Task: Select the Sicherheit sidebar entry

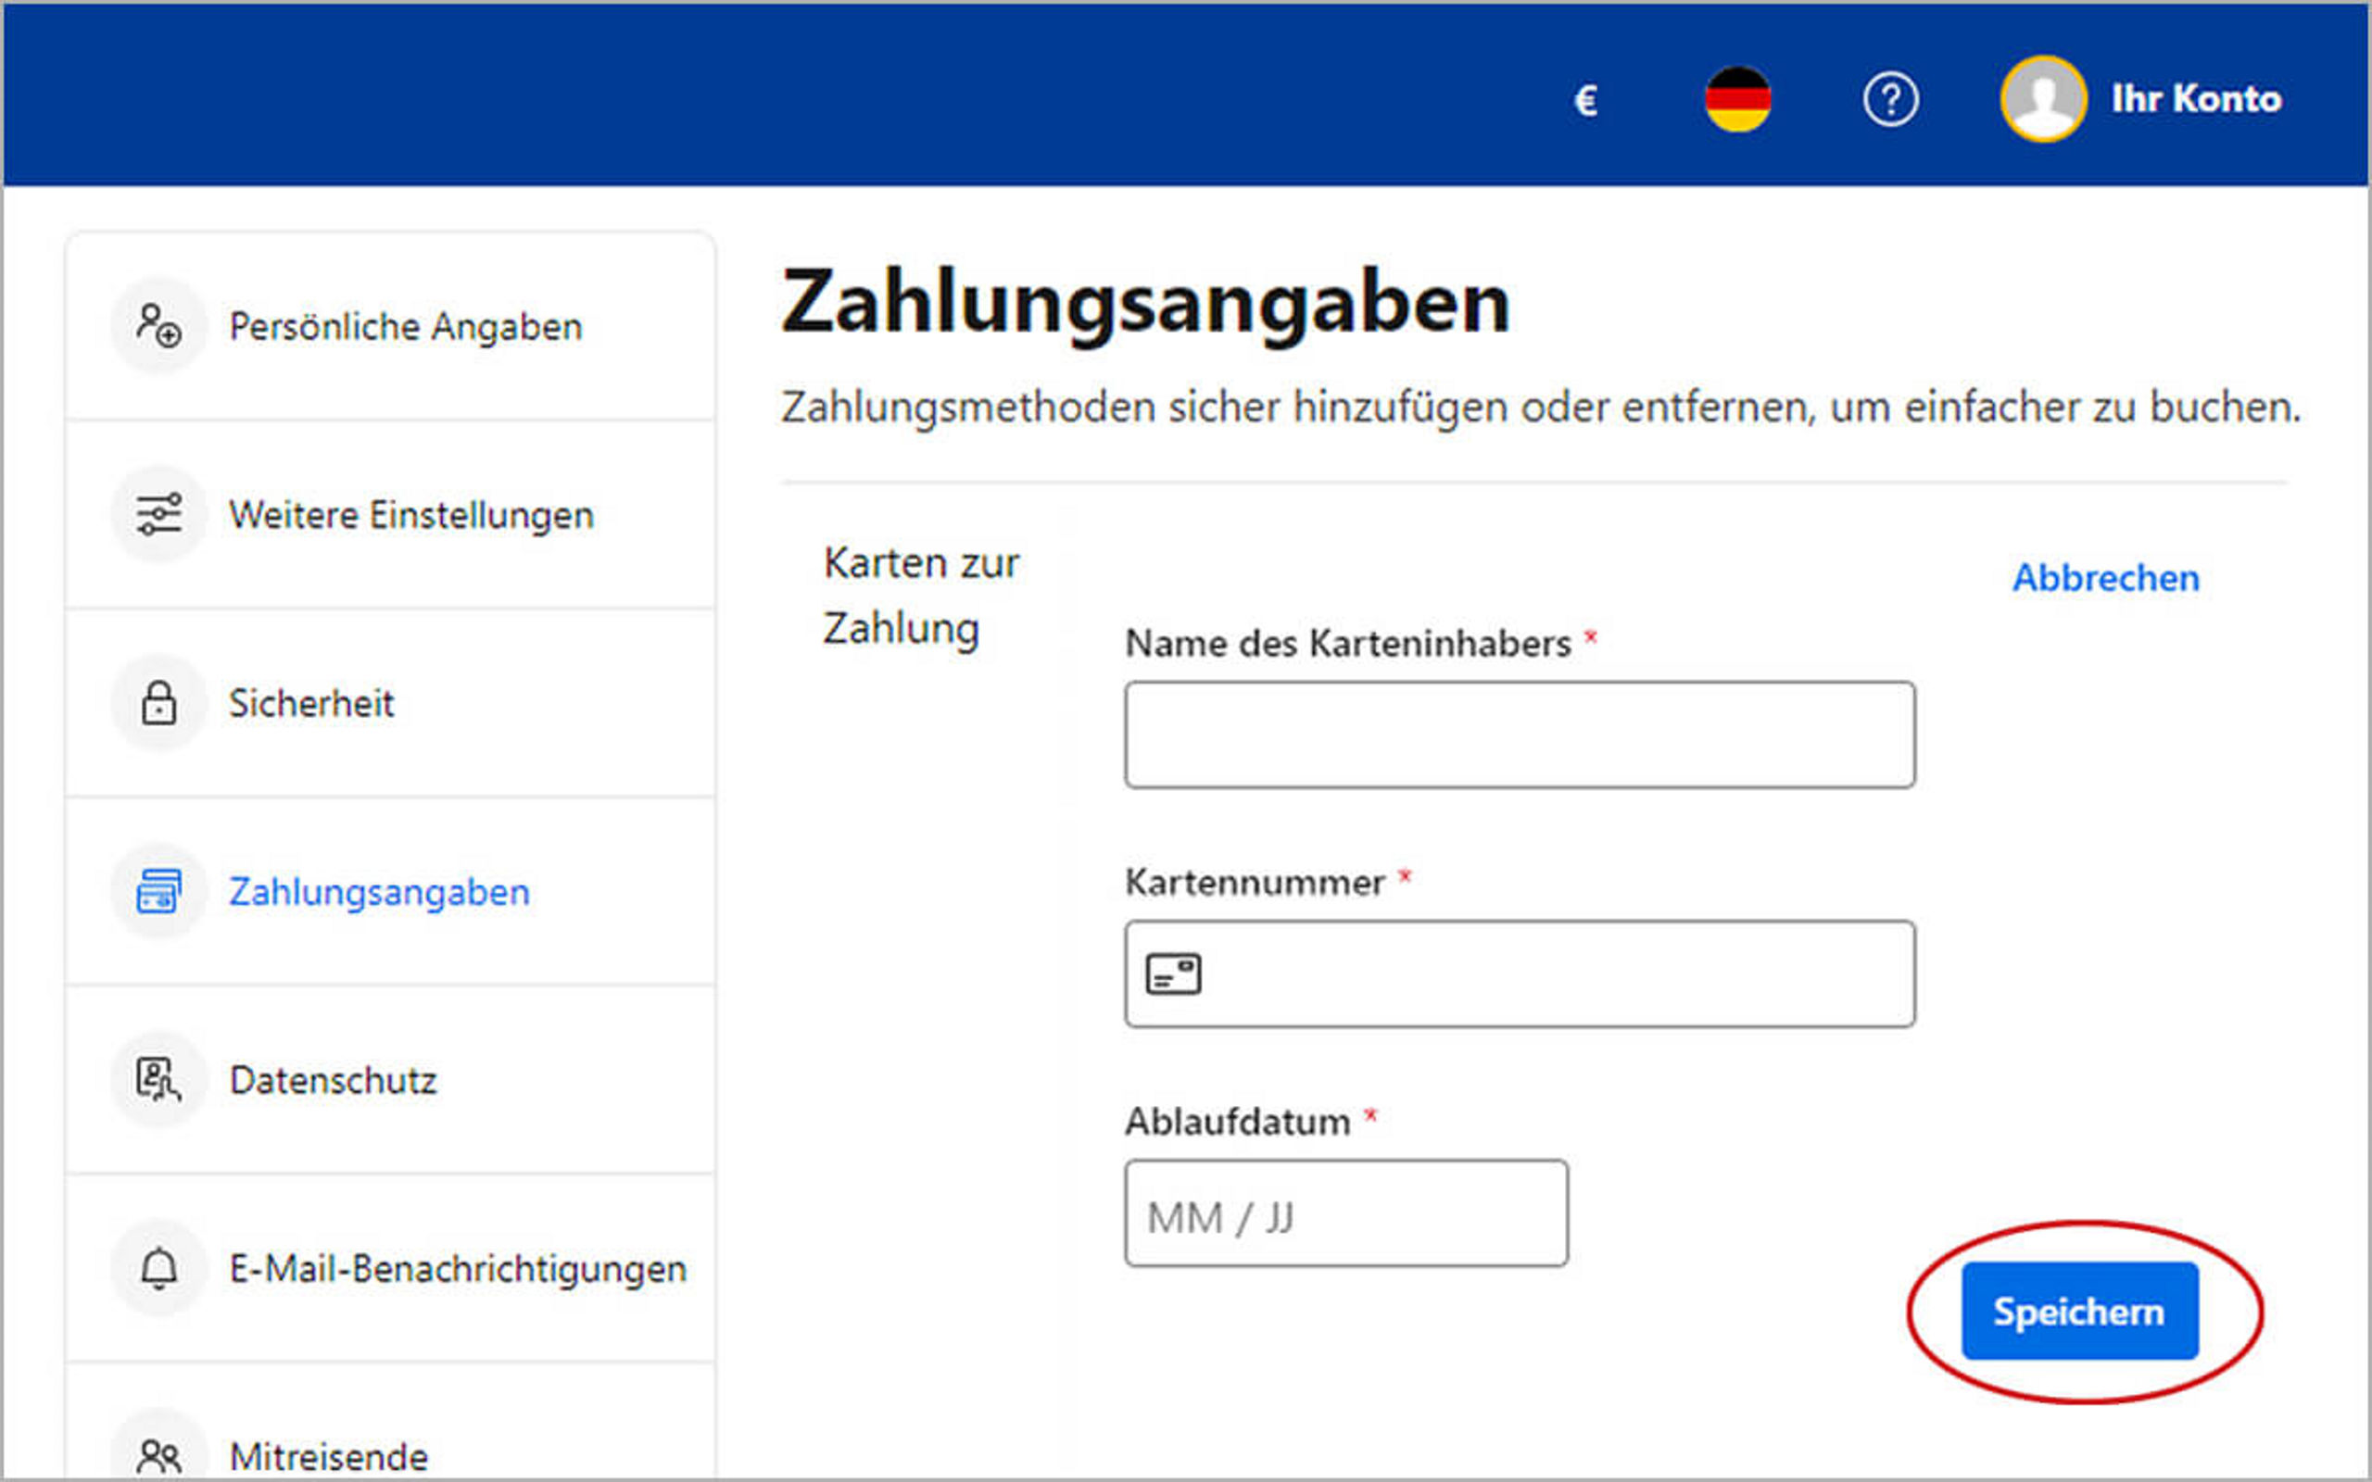Action: click(310, 704)
